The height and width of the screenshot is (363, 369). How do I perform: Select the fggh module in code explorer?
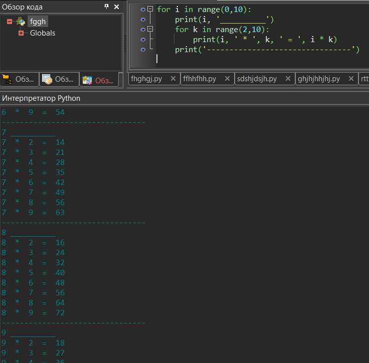pos(38,22)
